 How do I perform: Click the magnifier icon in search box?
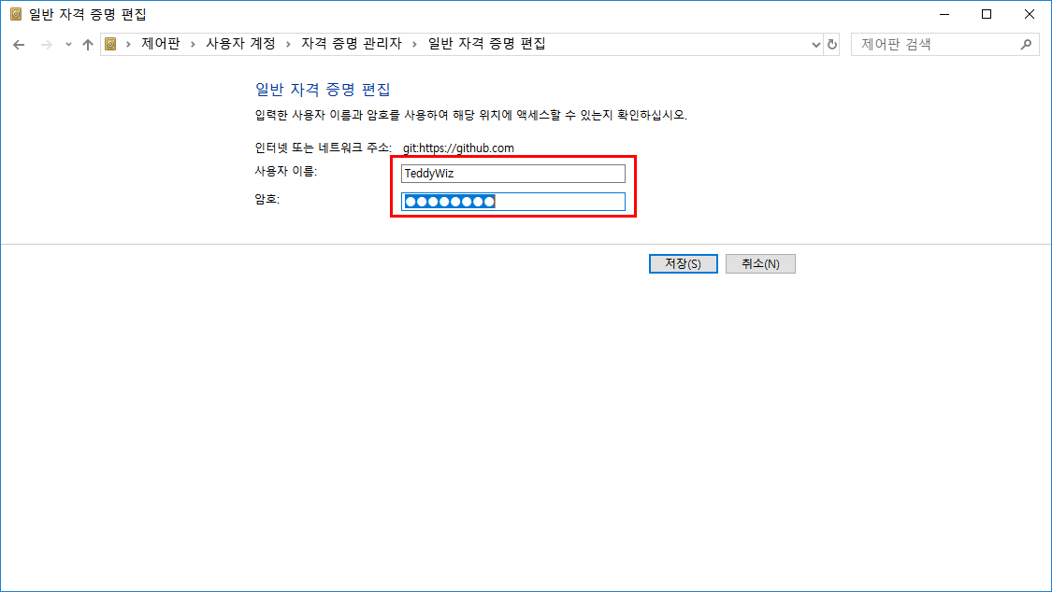(1026, 44)
